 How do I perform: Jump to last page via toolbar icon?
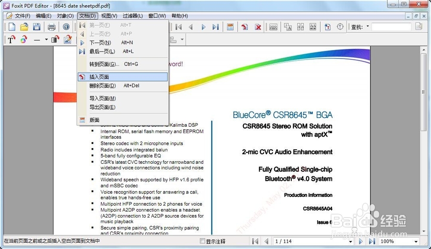tap(215, 27)
